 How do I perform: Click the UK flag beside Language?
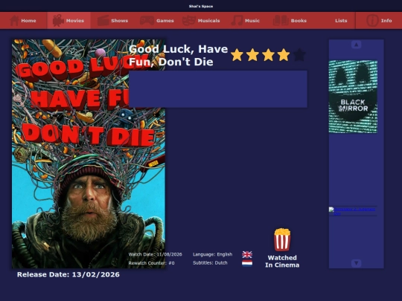point(247,254)
